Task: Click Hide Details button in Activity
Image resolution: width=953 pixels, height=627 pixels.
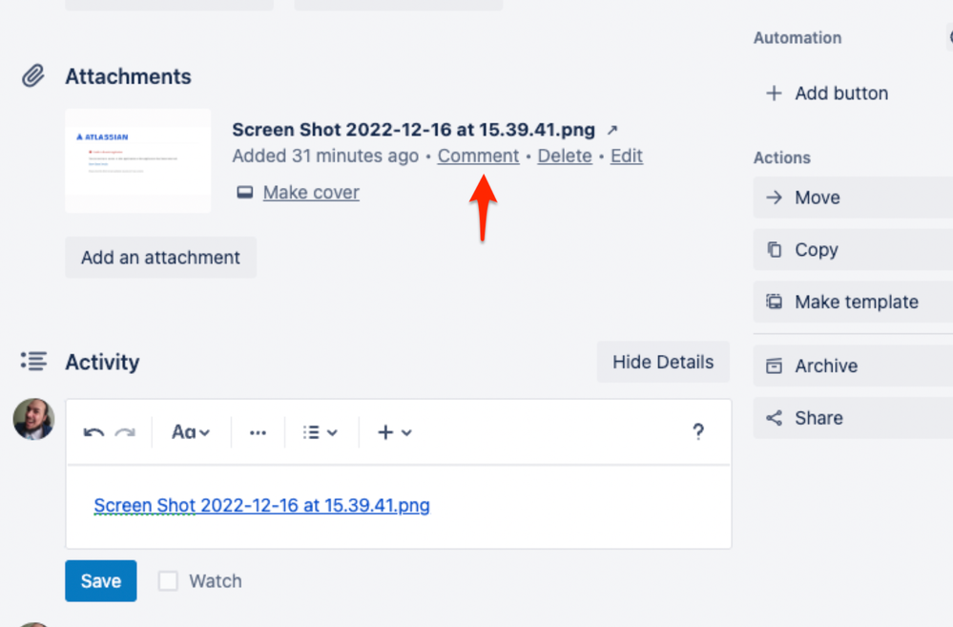Action: click(662, 362)
